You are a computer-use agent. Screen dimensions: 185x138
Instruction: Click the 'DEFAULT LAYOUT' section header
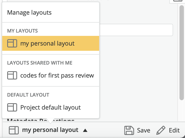tap(28, 95)
